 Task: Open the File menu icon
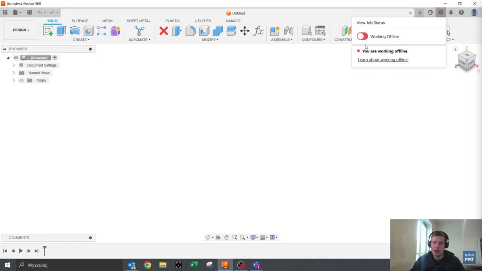pyautogui.click(x=16, y=13)
